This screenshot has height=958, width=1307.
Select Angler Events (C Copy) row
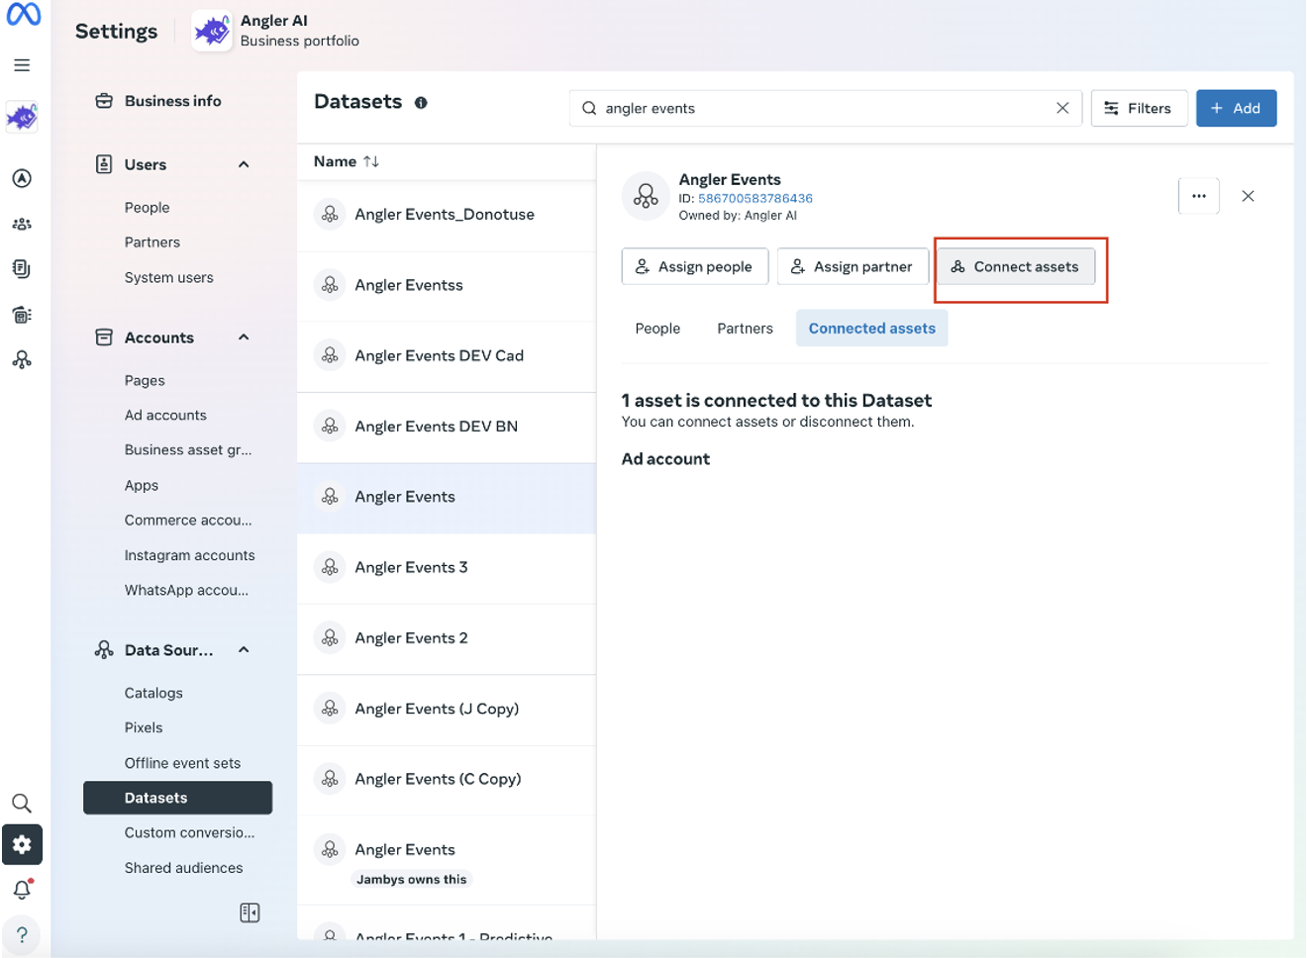click(447, 780)
